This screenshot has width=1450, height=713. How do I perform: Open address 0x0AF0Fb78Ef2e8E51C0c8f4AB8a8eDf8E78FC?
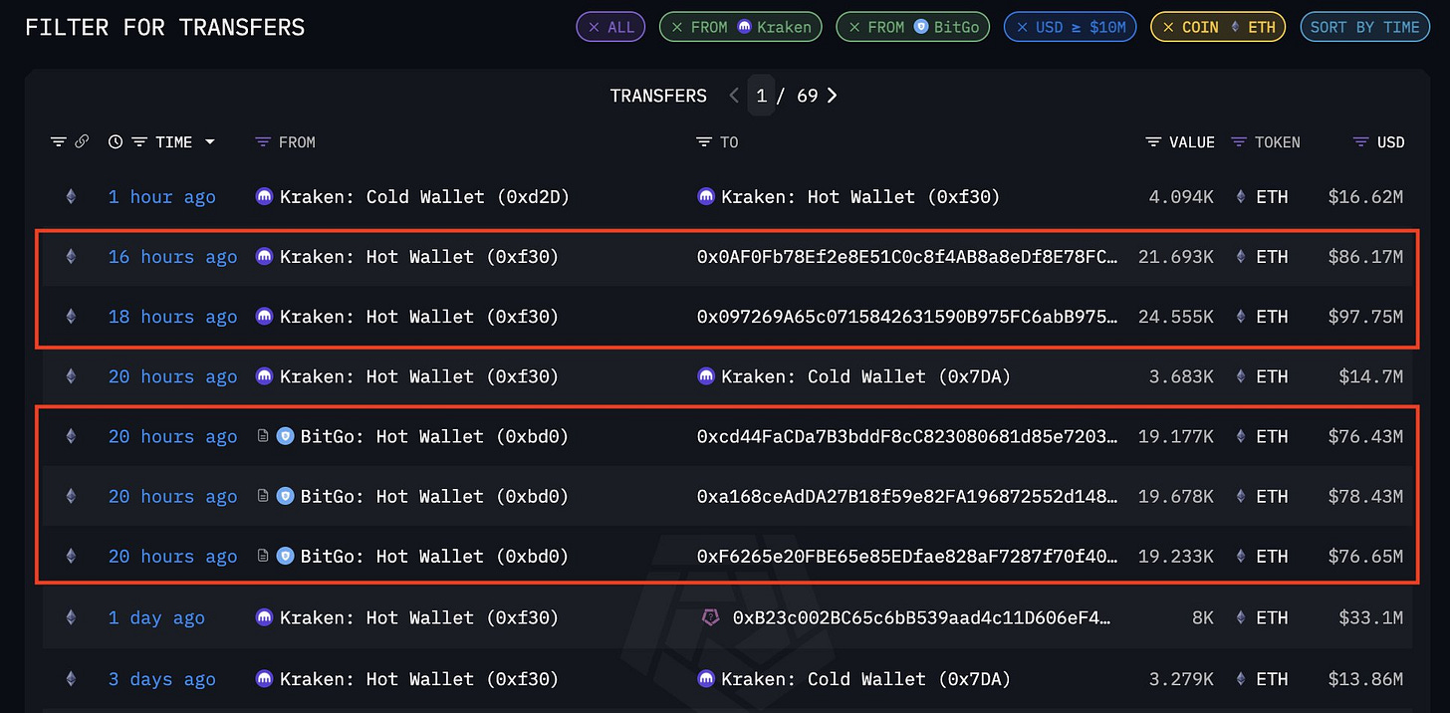[906, 257]
